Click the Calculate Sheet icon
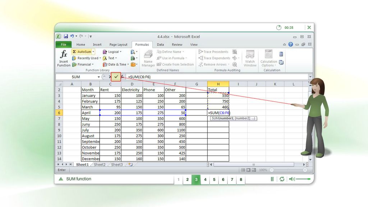This screenshot has width=368, height=207. [x=281, y=63]
